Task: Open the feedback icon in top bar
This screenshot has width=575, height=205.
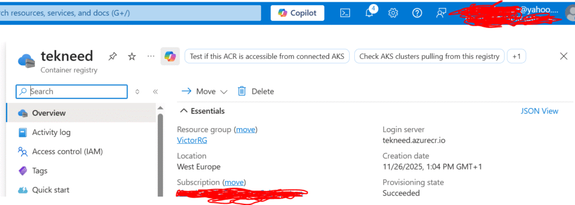Action: [x=441, y=13]
